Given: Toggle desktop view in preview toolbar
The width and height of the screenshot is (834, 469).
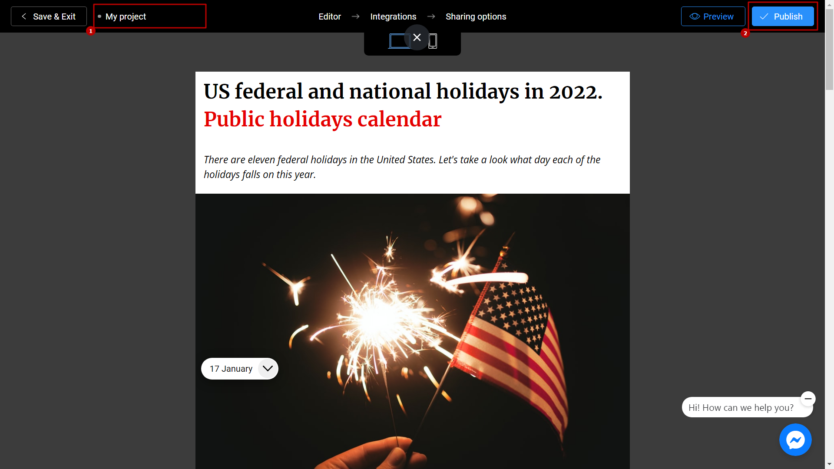Looking at the screenshot, I should 400,40.
